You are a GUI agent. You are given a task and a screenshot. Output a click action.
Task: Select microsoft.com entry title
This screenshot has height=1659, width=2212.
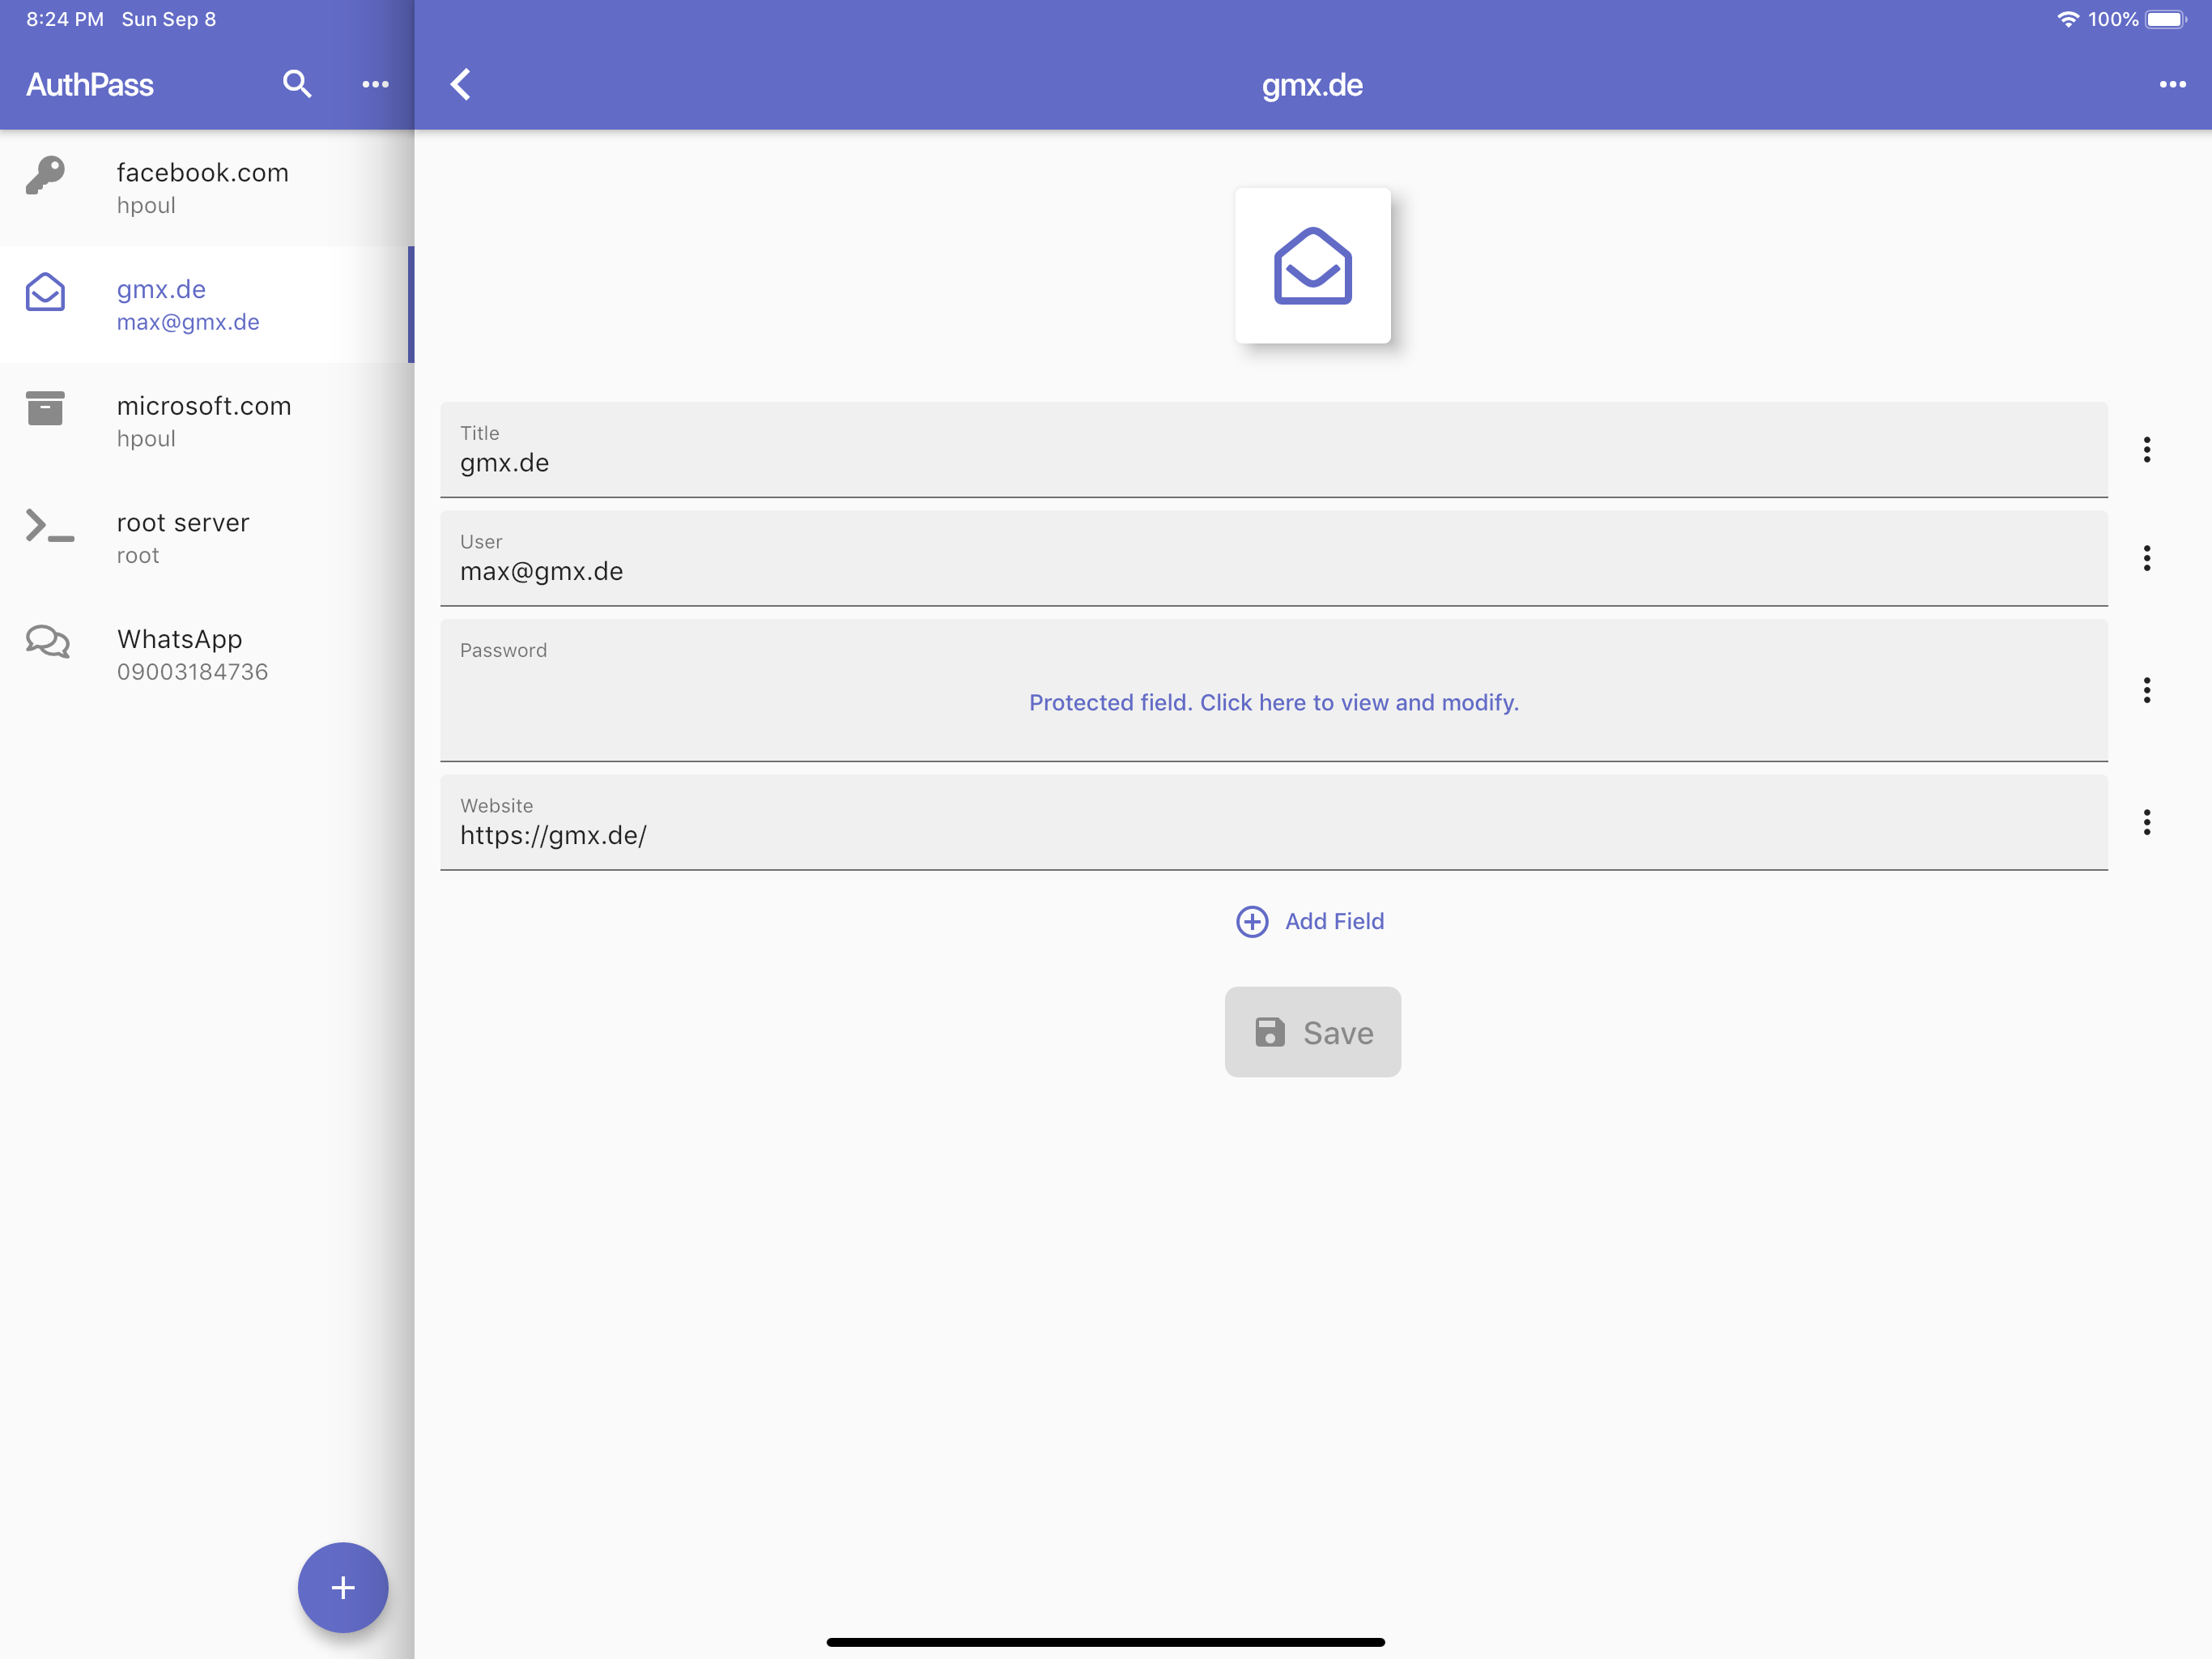(x=204, y=405)
